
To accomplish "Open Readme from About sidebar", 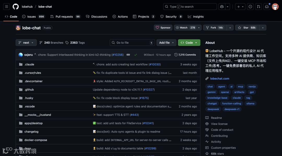I will (x=214, y=118).
